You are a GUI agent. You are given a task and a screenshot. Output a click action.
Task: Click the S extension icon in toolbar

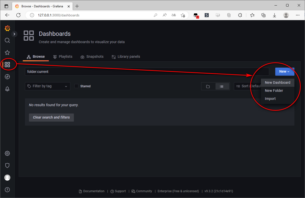coord(207,15)
